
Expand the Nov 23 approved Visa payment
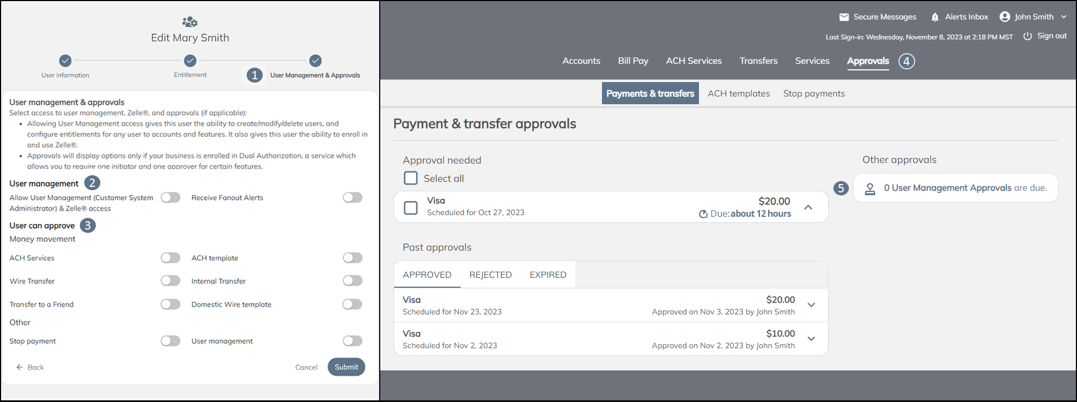(811, 305)
